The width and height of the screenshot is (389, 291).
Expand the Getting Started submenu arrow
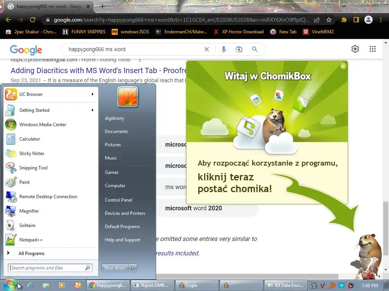coord(93,110)
